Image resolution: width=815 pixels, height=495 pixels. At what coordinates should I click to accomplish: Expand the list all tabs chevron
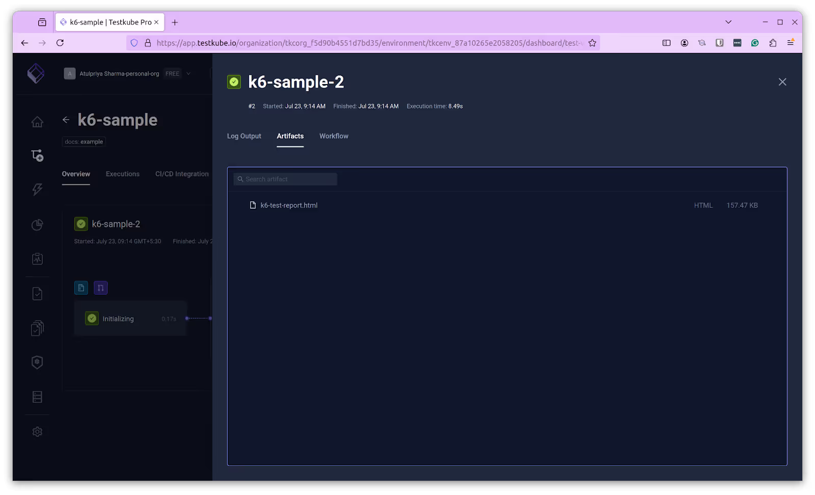(x=728, y=22)
